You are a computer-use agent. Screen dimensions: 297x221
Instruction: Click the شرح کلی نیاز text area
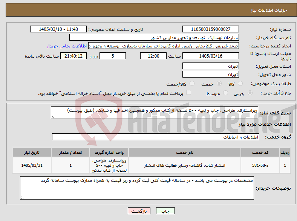point(155,113)
